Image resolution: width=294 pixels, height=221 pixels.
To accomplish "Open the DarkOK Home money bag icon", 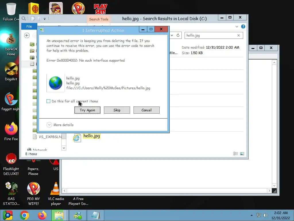I will pyautogui.click(x=11, y=45).
